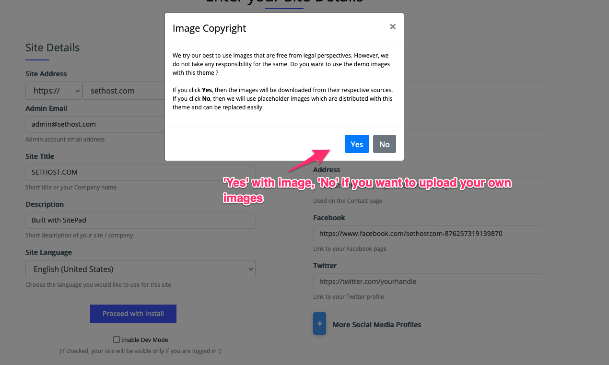The image size is (609, 365).
Task: Close the Image Copyright dialog with X
Action: 392,27
